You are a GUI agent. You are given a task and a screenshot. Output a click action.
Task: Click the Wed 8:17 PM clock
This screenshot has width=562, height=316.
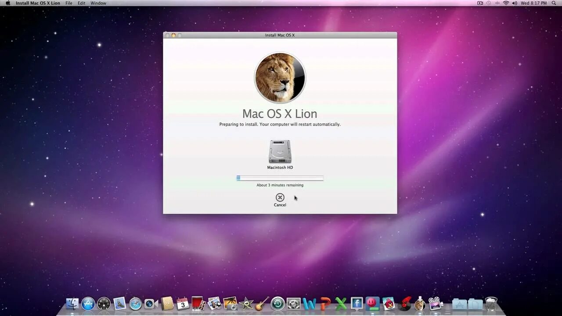[533, 3]
